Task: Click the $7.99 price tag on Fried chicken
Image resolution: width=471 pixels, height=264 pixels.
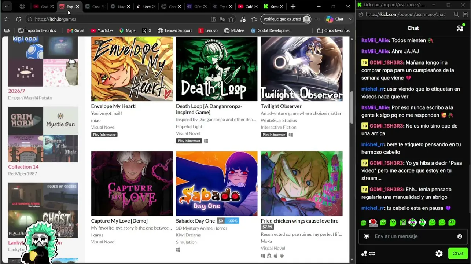Action: (x=267, y=227)
